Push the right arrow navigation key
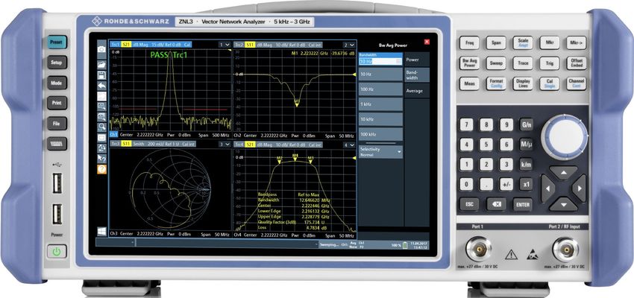 click(x=579, y=188)
